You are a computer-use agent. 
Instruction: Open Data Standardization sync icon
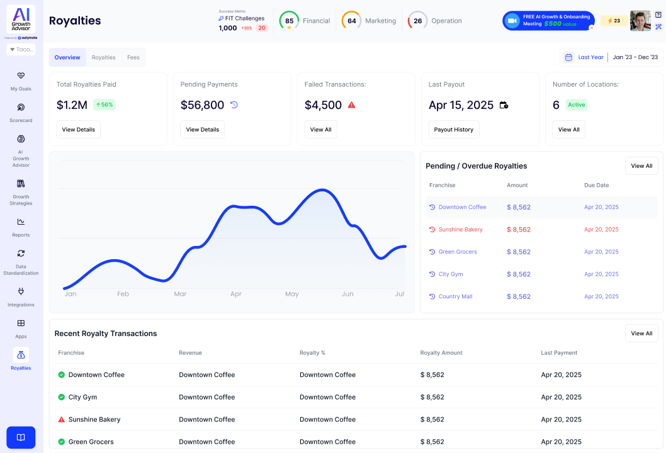(x=21, y=254)
